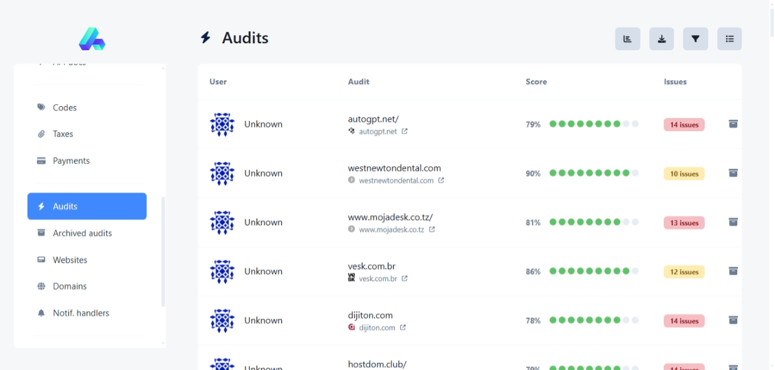Click the statistics chart icon button
Viewport: 775px width, 370px height.
[627, 39]
